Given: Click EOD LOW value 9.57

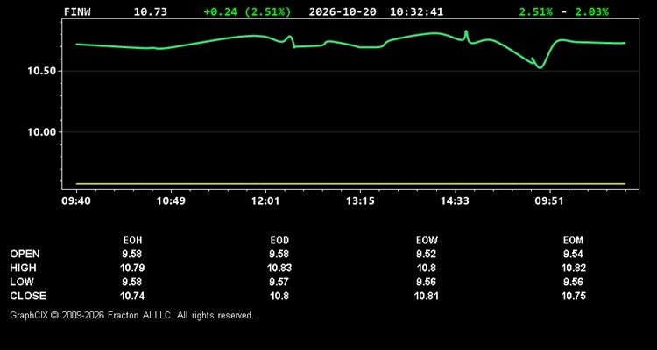Looking at the screenshot, I should 279,282.
